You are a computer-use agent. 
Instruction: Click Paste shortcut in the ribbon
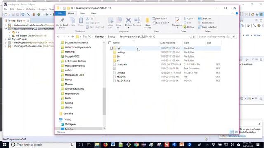[94, 27]
